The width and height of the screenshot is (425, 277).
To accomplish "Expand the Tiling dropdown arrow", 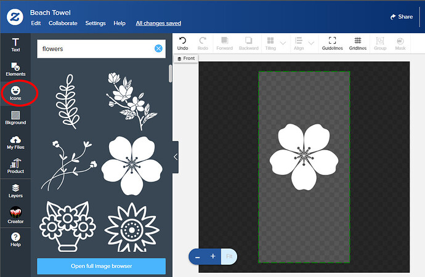I will click(x=283, y=43).
